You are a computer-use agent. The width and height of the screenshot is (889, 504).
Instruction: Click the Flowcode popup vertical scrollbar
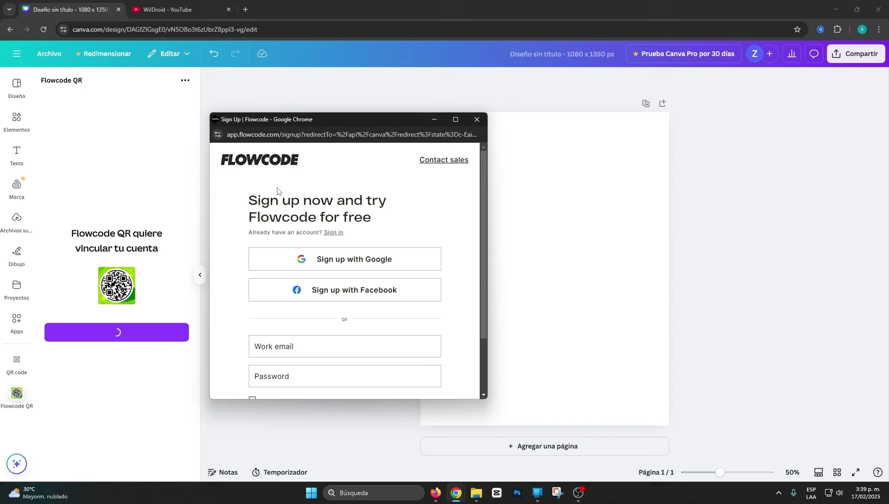tap(483, 244)
